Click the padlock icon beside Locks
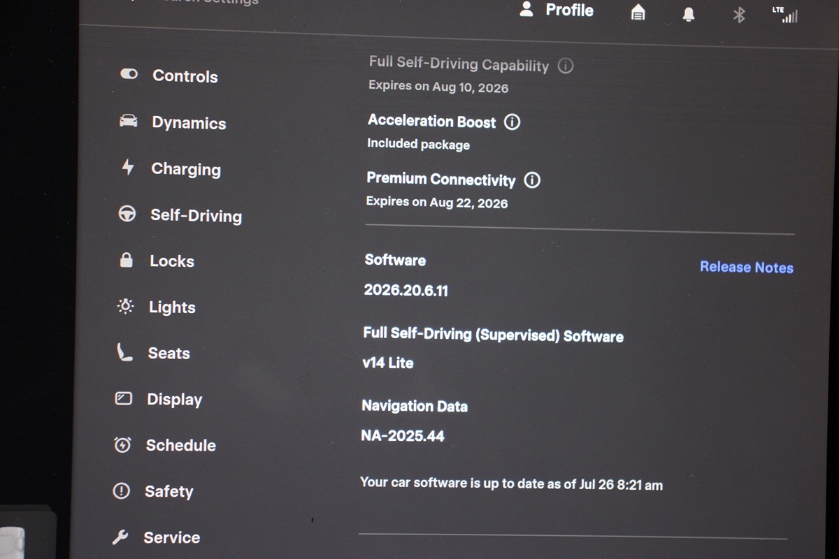 tap(126, 260)
